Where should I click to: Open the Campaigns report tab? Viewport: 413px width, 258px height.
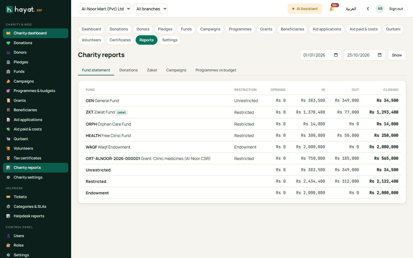point(176,70)
